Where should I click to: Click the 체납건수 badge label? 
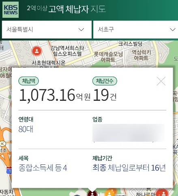[x=105, y=81]
